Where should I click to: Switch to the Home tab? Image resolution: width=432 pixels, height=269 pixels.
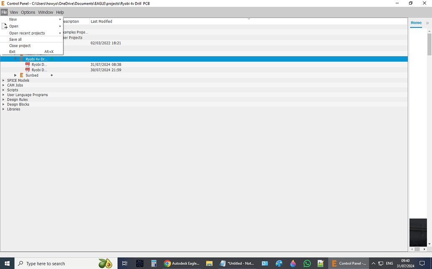click(x=416, y=23)
